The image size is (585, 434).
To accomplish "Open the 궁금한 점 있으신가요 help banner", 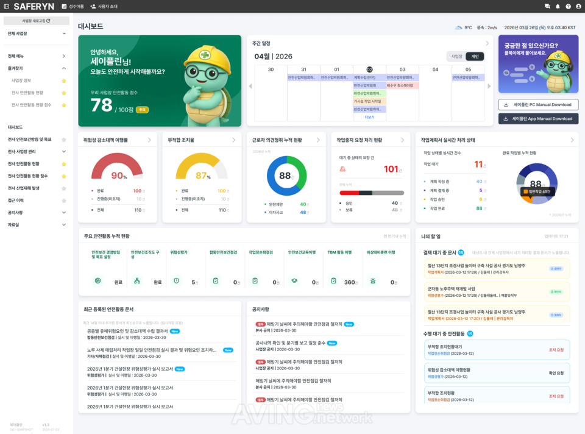I will click(x=538, y=64).
